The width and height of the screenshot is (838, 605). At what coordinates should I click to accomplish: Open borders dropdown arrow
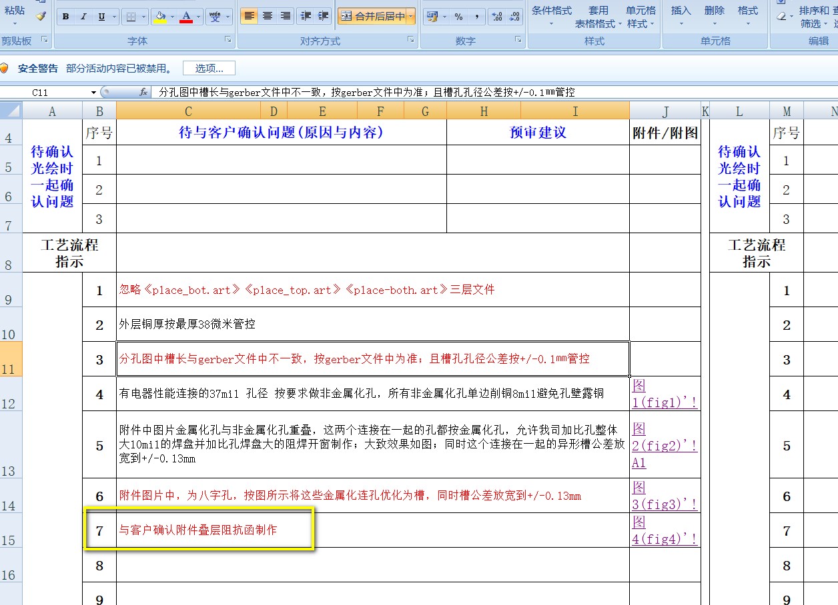click(x=144, y=17)
